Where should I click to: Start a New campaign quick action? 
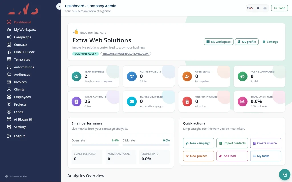tap(198, 143)
